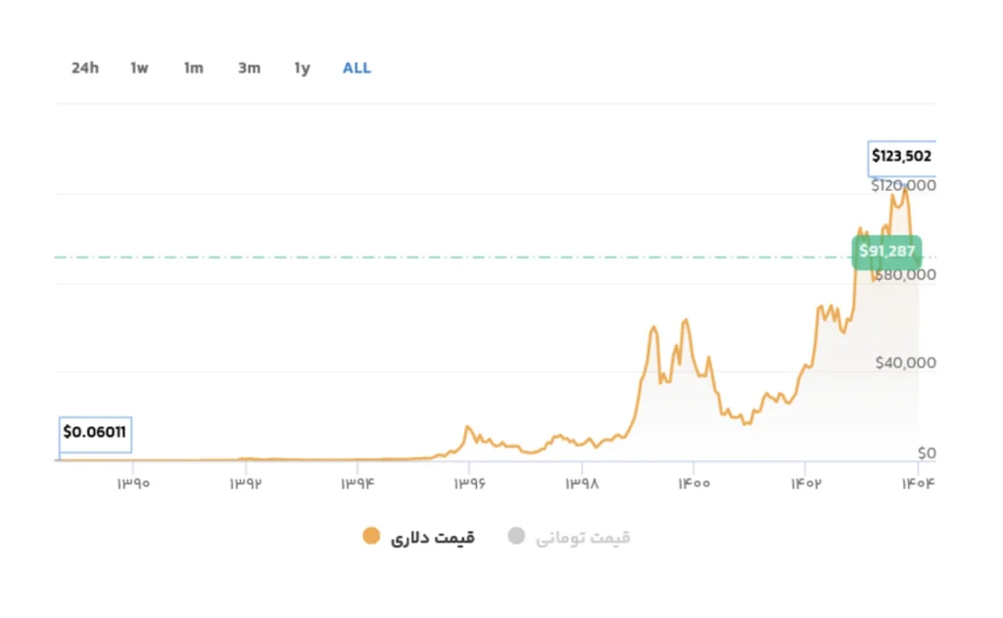Select the 24h time range
This screenshot has height=618, width=1003.
coord(85,69)
